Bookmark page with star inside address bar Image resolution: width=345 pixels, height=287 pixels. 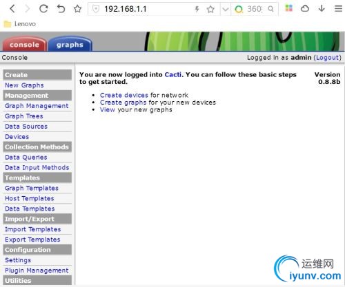pos(210,9)
